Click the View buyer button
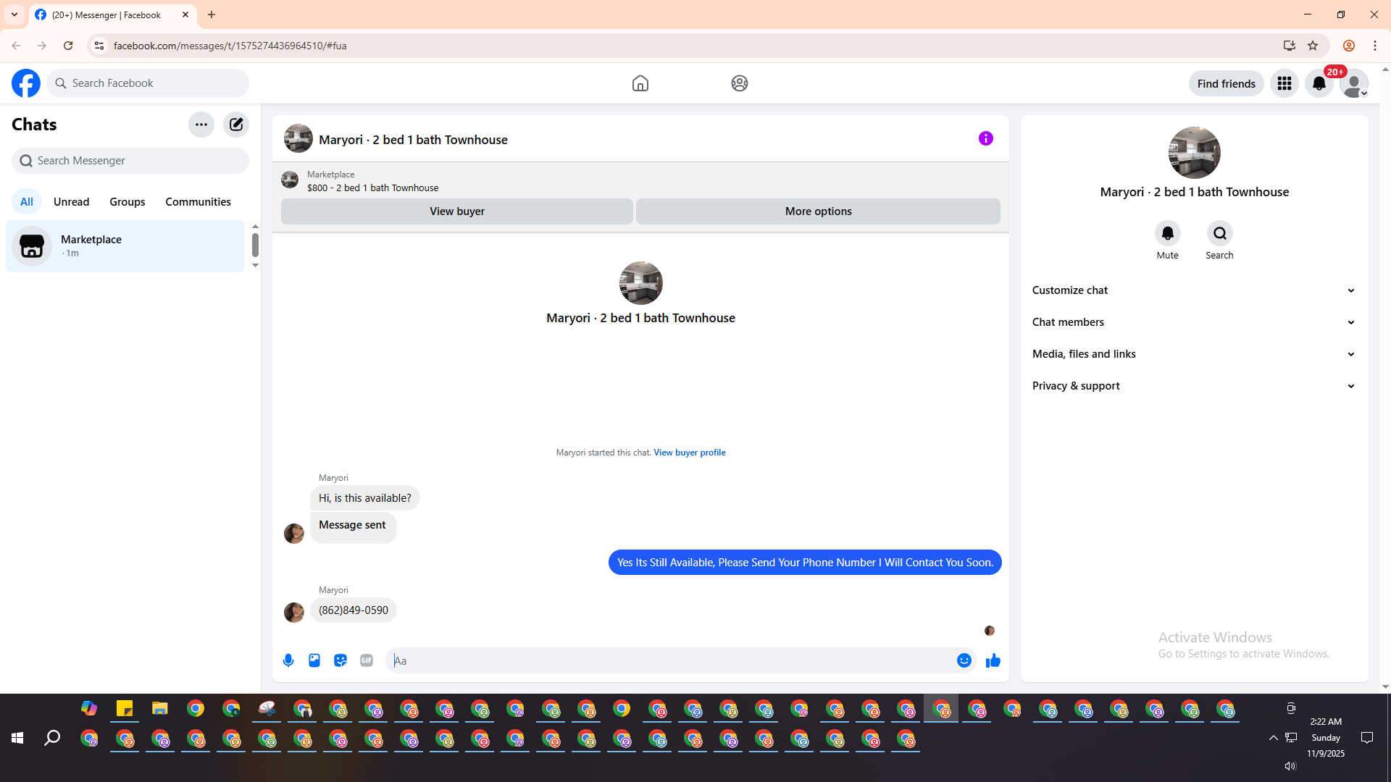This screenshot has height=782, width=1391. click(x=456, y=211)
